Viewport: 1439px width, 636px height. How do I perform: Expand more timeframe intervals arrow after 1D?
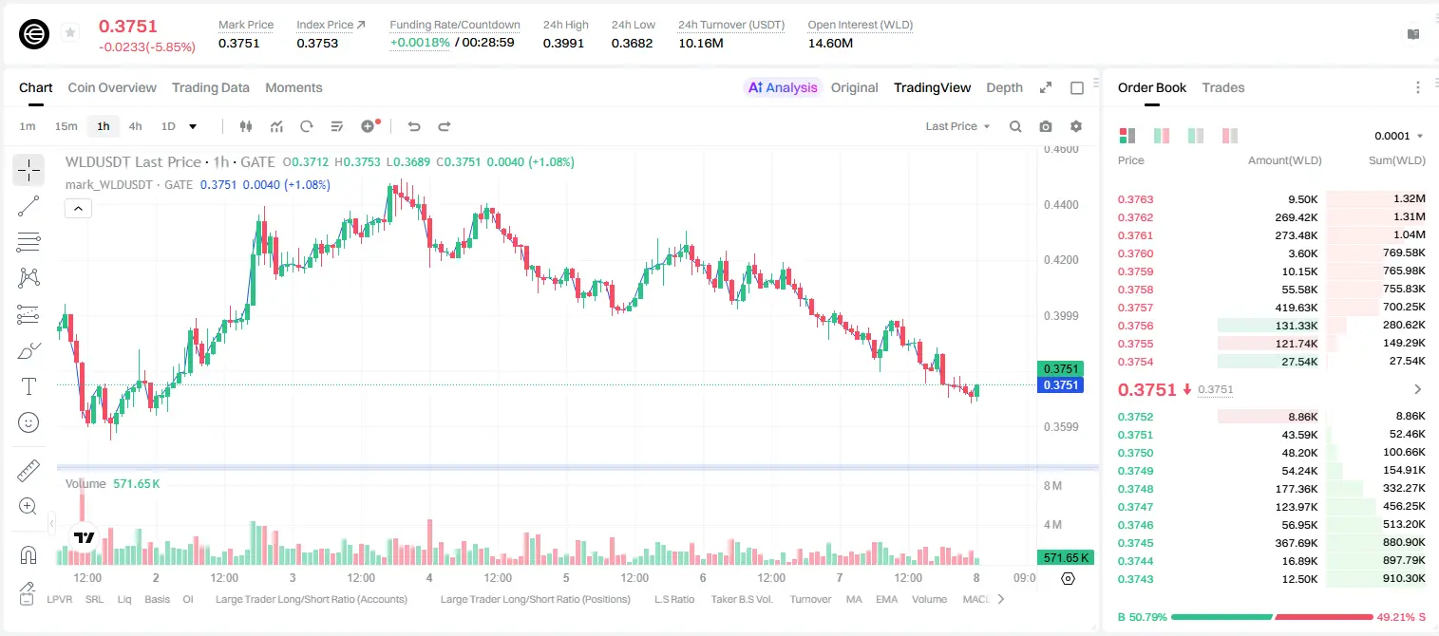tap(193, 126)
